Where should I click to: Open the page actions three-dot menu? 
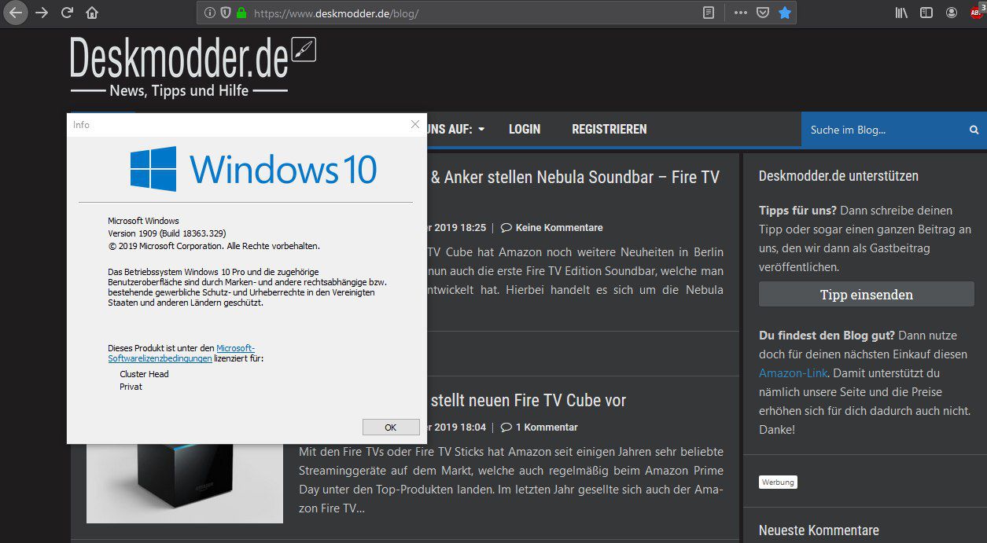point(741,13)
